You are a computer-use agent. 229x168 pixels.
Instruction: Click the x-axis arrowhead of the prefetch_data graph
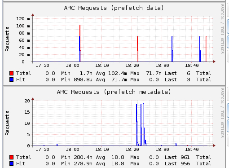point(214,62)
